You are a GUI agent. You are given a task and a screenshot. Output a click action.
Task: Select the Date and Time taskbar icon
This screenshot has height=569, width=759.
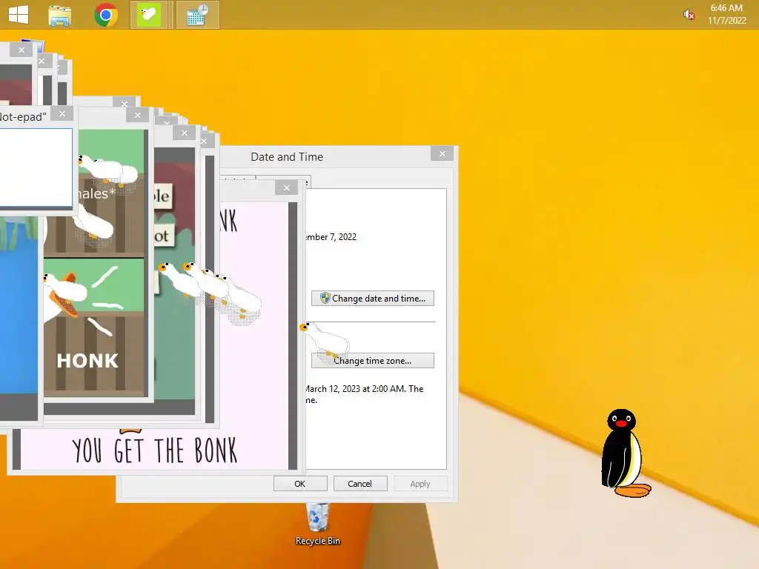(197, 15)
